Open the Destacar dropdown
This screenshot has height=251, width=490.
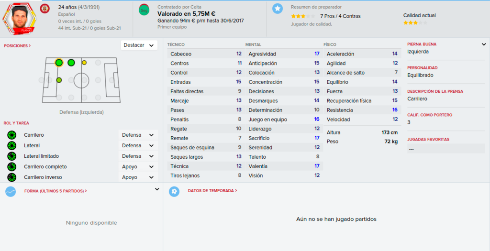[x=139, y=45]
